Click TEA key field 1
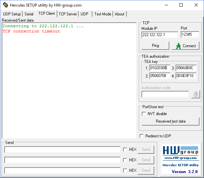 pyautogui.click(x=160, y=68)
